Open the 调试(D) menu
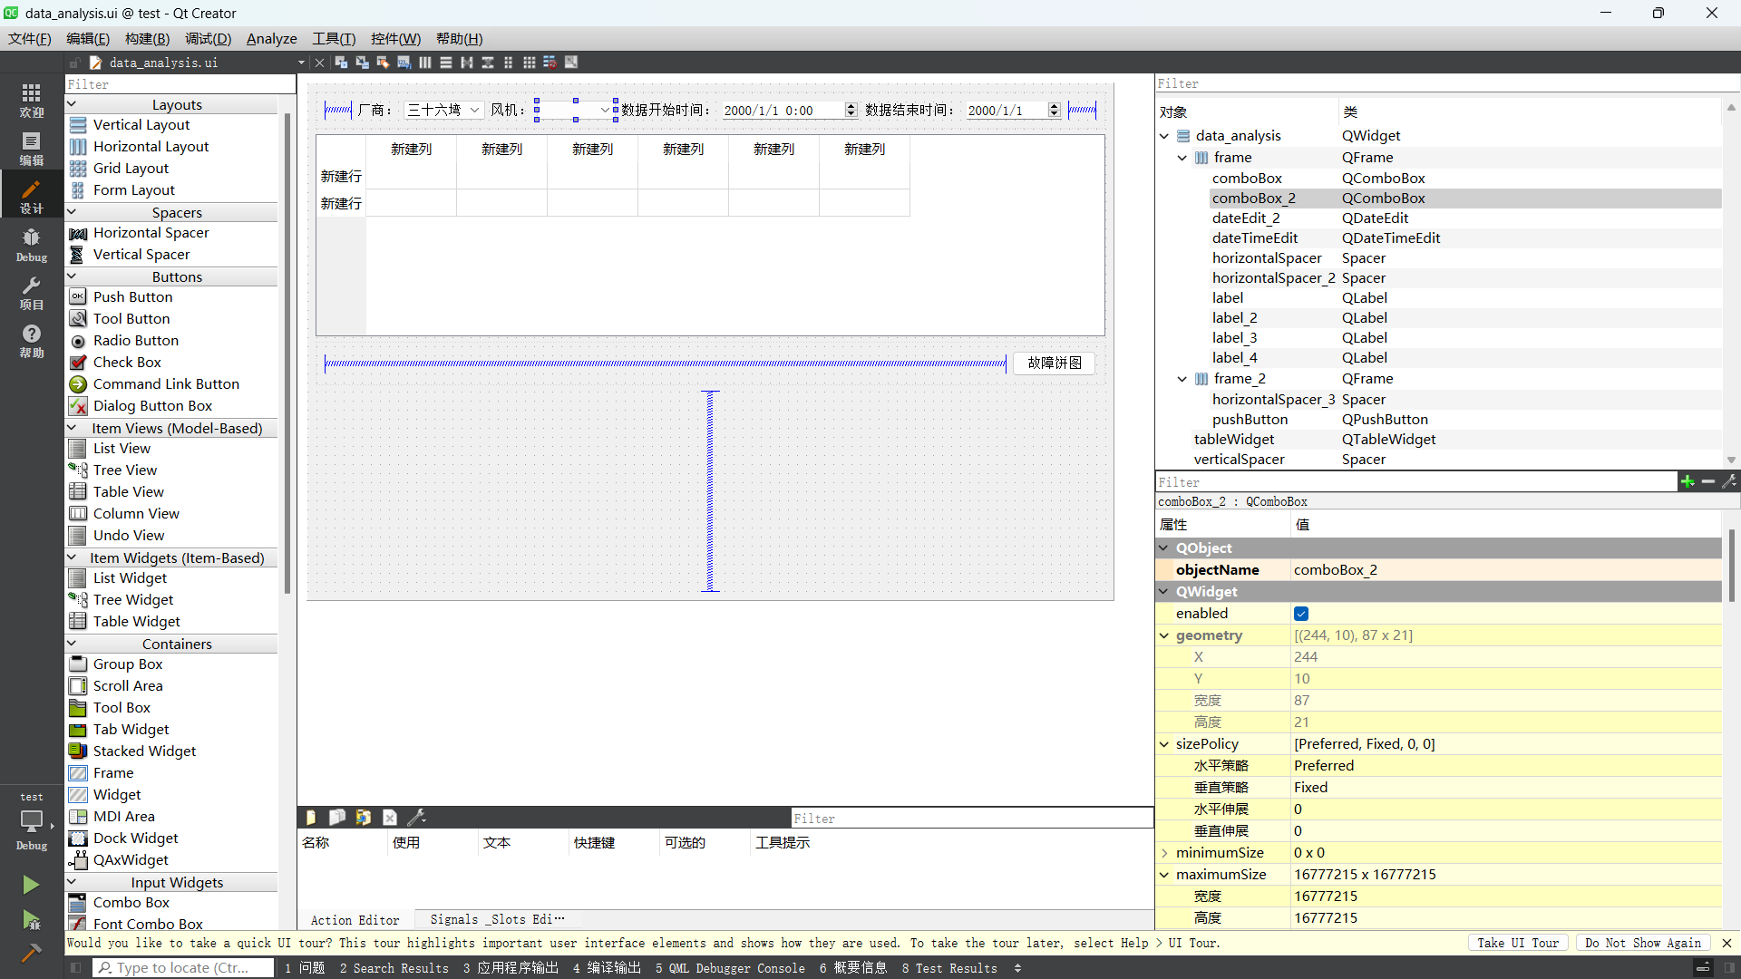1741x979 pixels. [x=208, y=38]
